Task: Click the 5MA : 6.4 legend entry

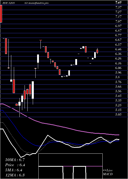Action: 14,170
